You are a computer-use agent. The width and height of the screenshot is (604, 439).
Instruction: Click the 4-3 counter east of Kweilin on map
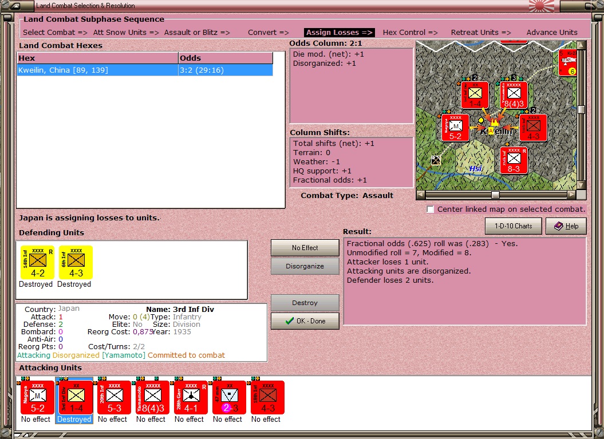coord(534,128)
